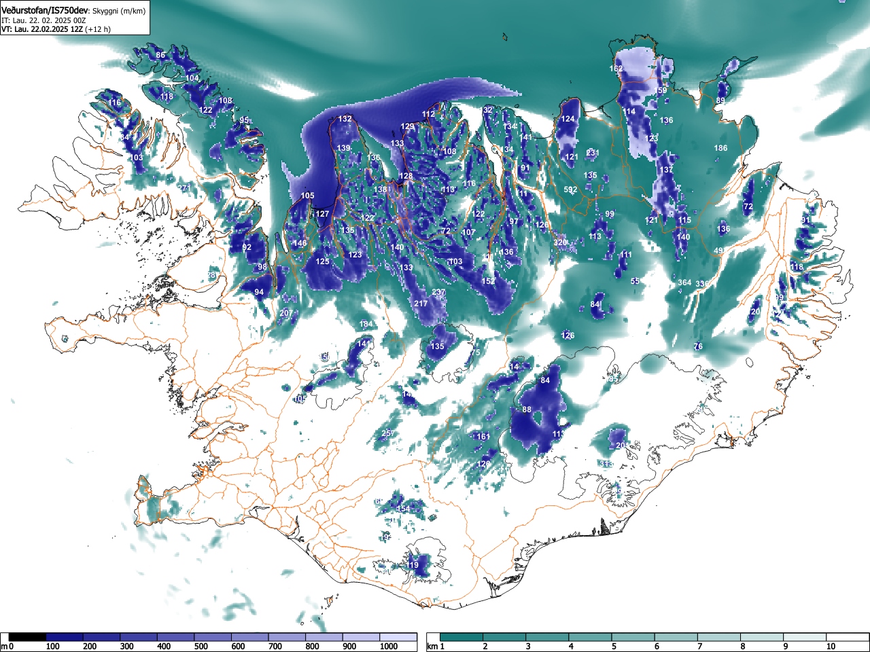Click the visibility value '217' on the map

coord(421,304)
